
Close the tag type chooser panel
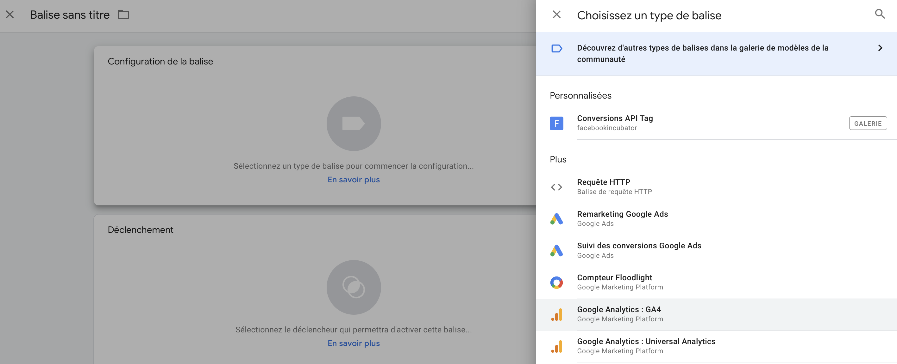556,14
